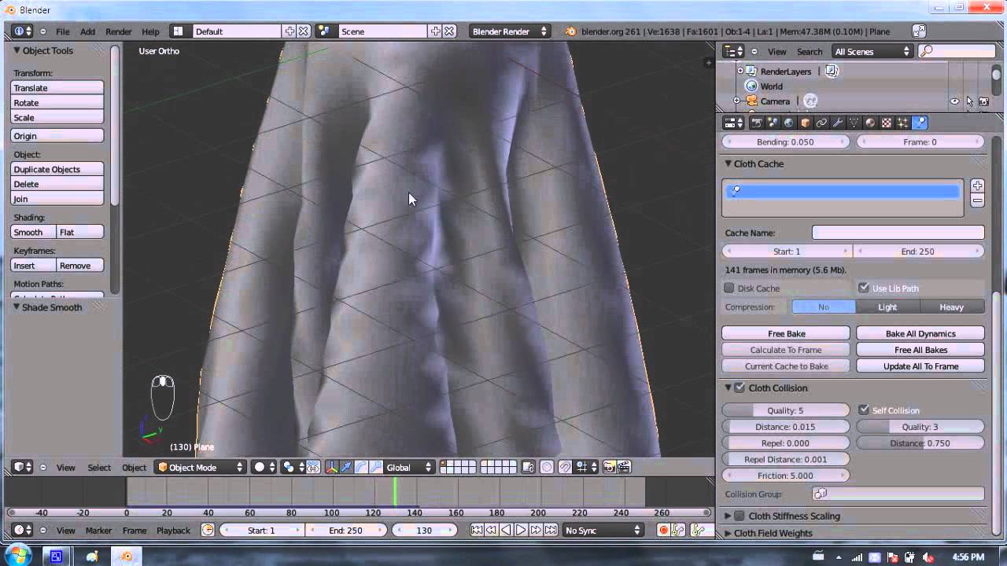The height and width of the screenshot is (566, 1007).
Task: Open the Render properties tab (camera icon)
Action: point(757,123)
